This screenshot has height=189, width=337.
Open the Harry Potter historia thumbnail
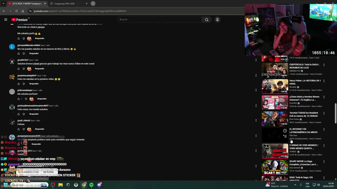tap(275, 86)
